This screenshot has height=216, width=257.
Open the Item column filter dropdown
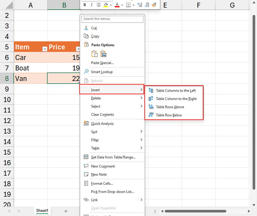click(45, 49)
